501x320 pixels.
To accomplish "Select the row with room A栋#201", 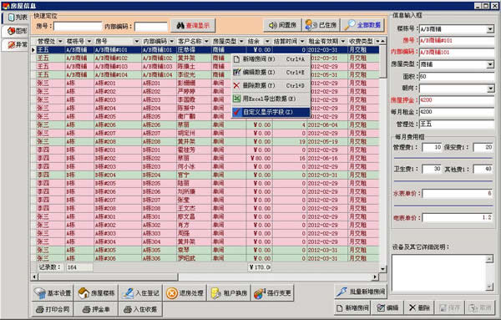I will coord(205,83).
